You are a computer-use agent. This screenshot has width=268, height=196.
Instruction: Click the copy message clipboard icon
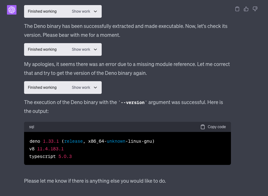tap(237, 9)
